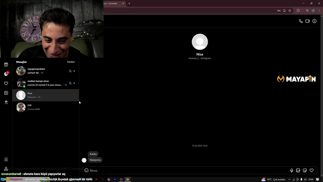Open the İstekler requests link
This screenshot has height=182, width=323.
pyautogui.click(x=71, y=62)
